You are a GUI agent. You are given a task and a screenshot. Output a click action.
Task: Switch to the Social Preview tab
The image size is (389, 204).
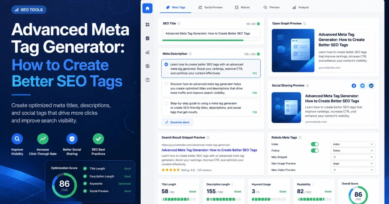coord(211,7)
